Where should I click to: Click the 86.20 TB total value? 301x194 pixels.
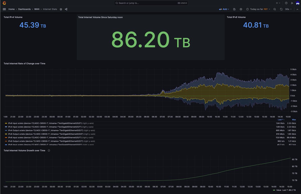tap(150, 40)
